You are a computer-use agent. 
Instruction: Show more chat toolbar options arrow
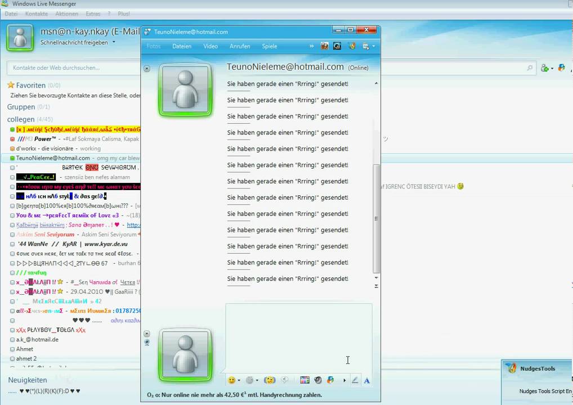tap(344, 380)
